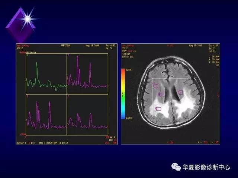Click the '537.2' value in spectrum panel
This screenshot has height=178, width=238.
(20, 48)
